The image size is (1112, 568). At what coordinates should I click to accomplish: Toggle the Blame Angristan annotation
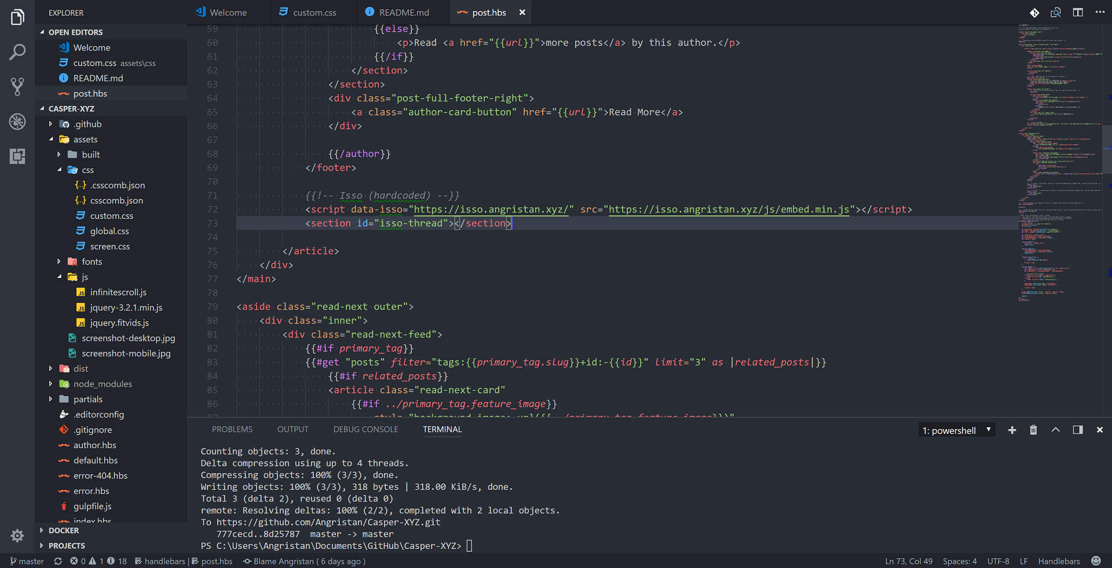coord(304,561)
